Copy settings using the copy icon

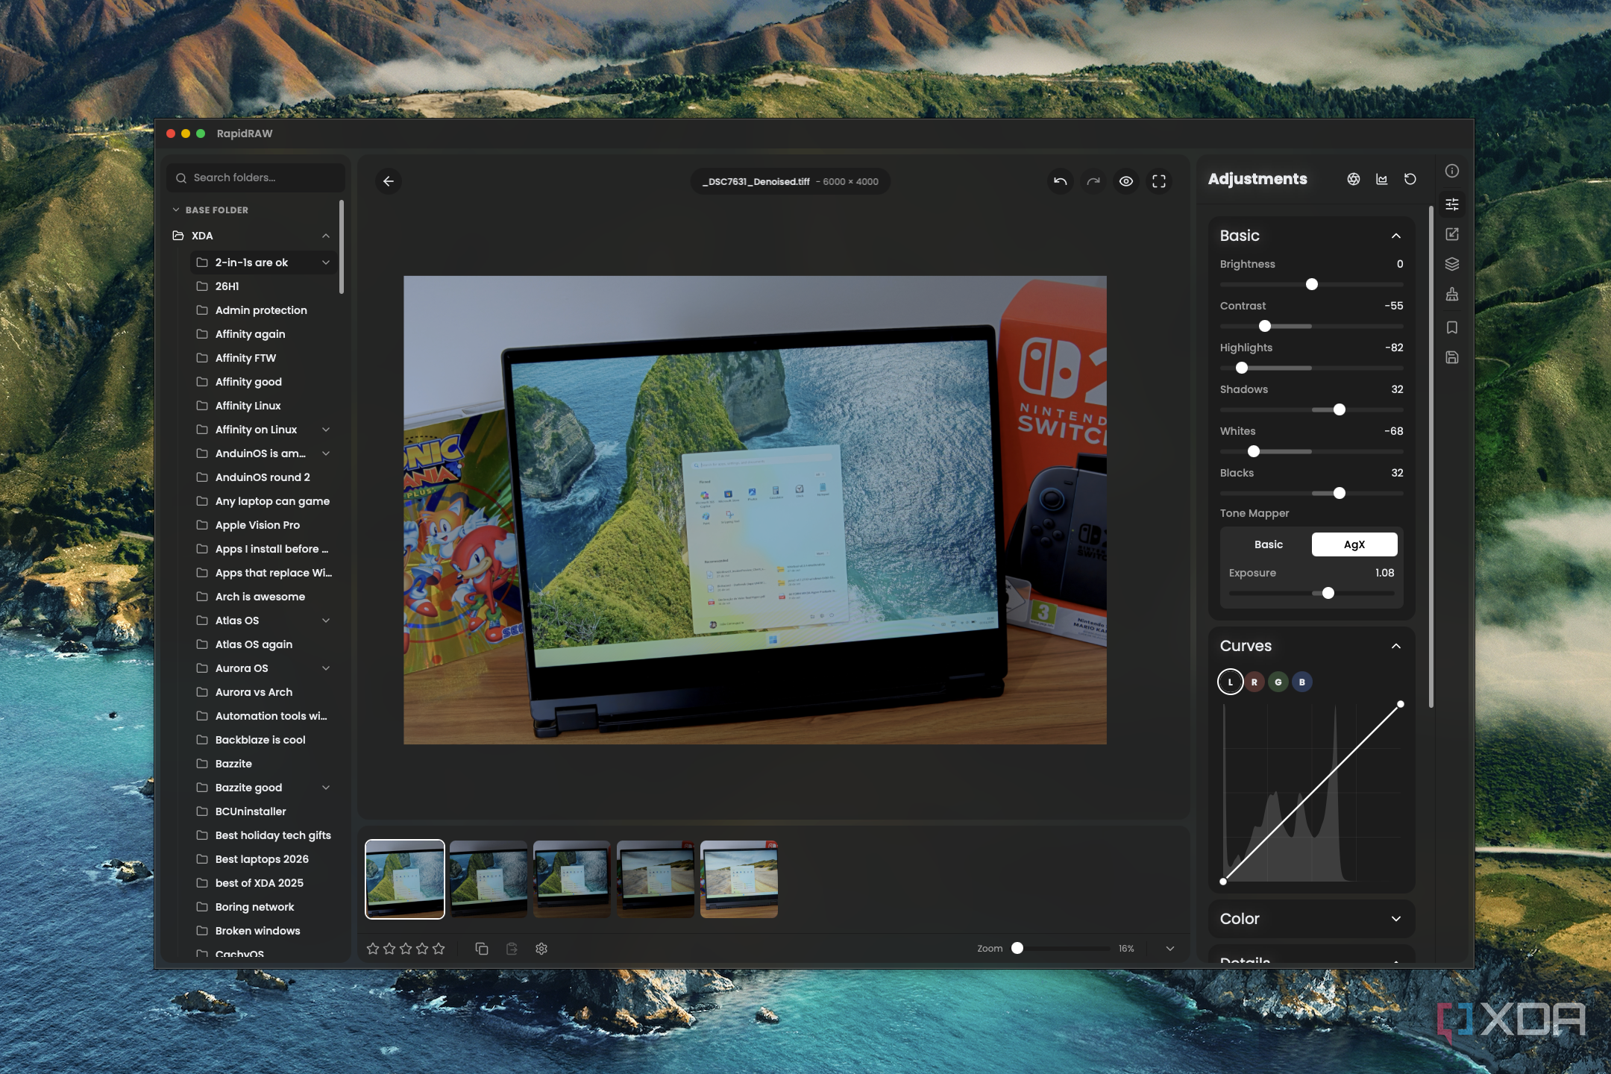[482, 949]
